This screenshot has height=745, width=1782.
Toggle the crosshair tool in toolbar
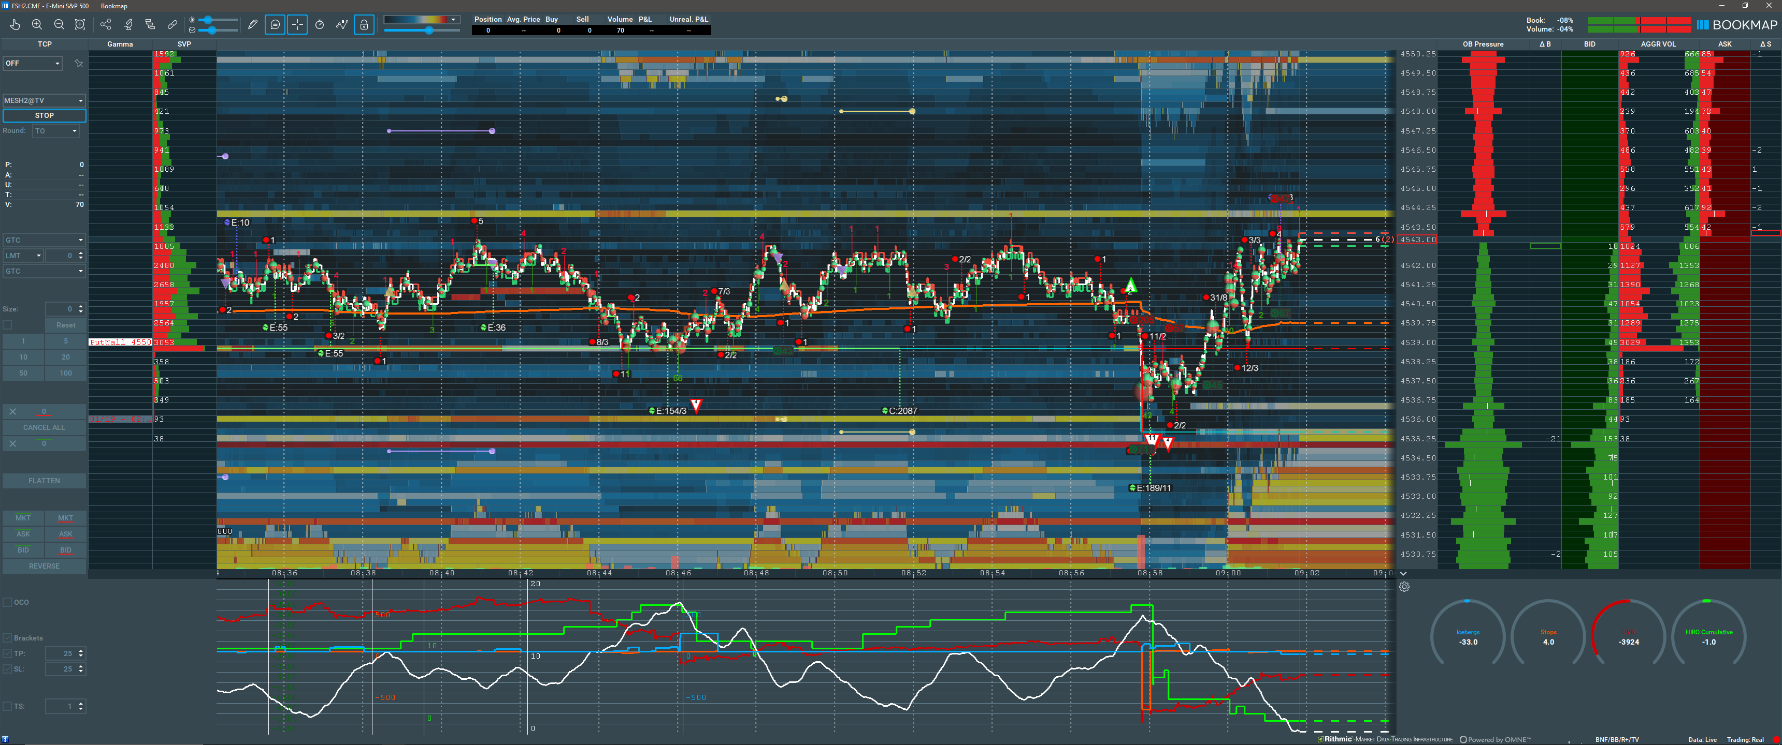click(297, 25)
